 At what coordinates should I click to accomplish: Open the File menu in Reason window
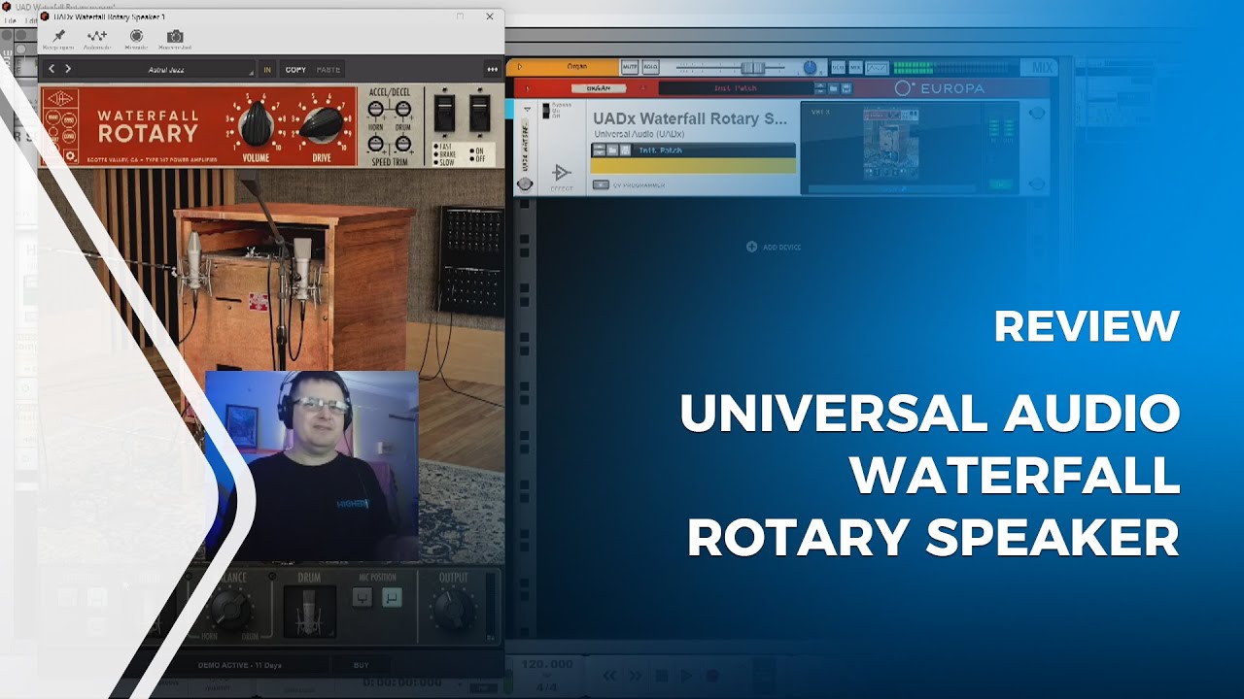(x=11, y=20)
